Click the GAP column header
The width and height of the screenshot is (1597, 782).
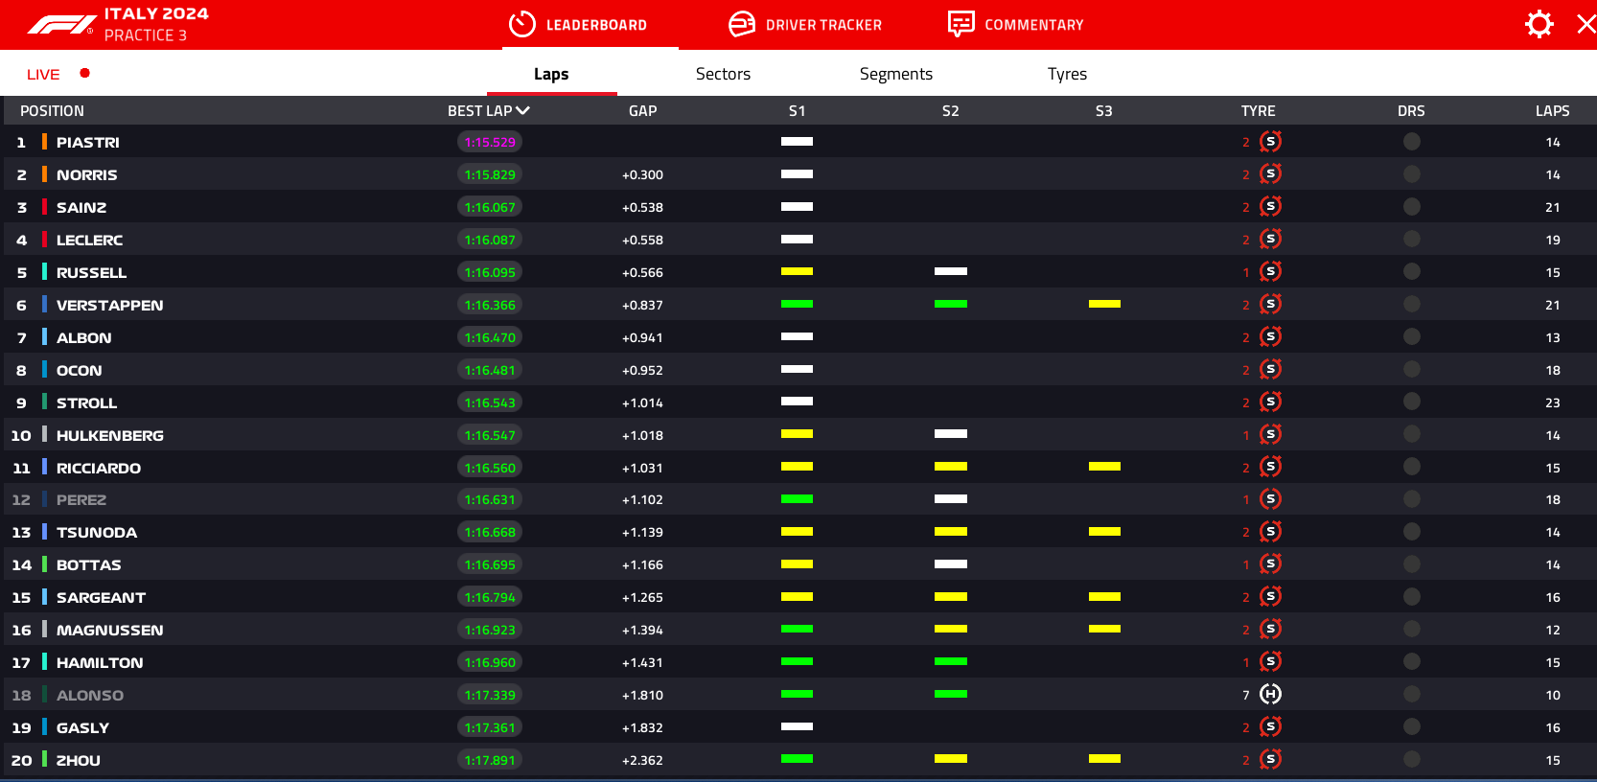coord(642,111)
